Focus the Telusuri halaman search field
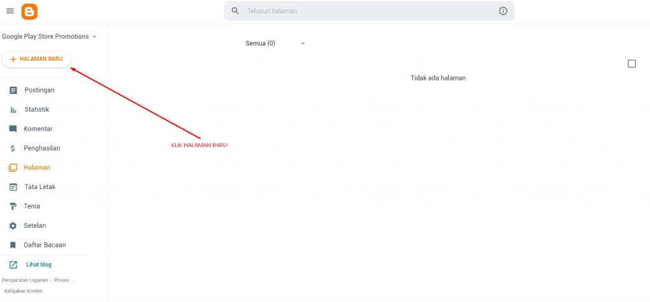The image size is (650, 302). point(368,11)
